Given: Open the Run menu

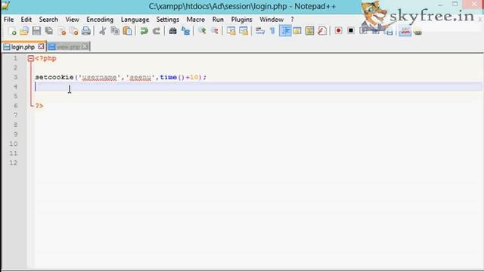Looking at the screenshot, I should click(x=218, y=20).
